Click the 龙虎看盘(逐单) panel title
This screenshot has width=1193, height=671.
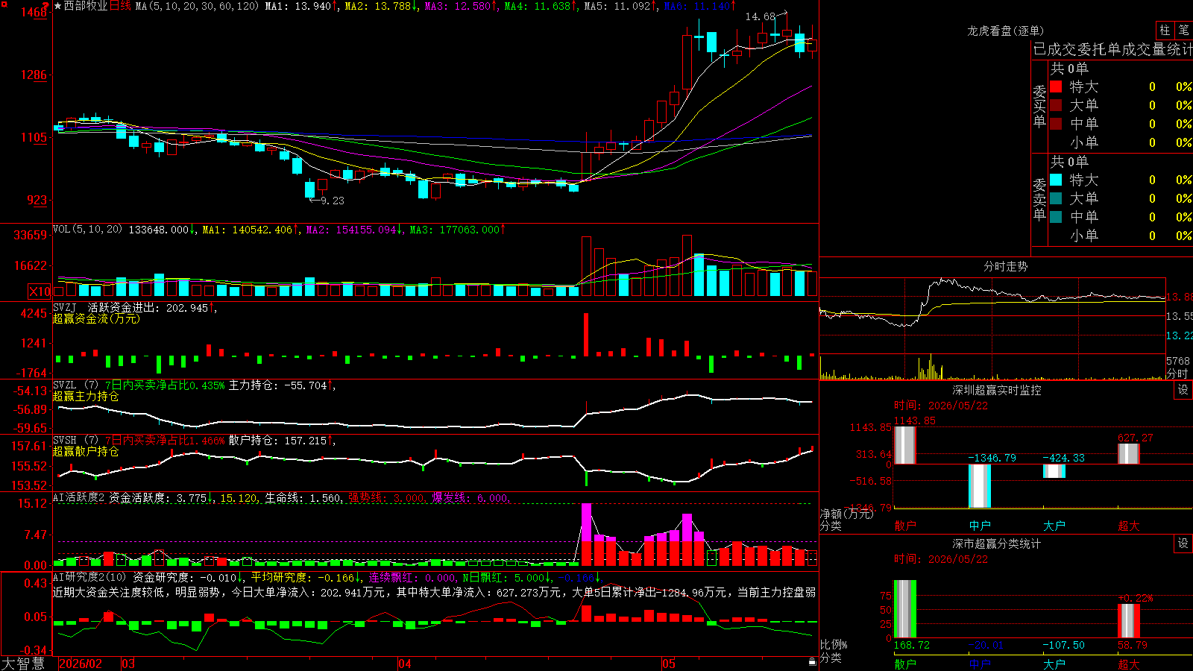click(x=1005, y=31)
